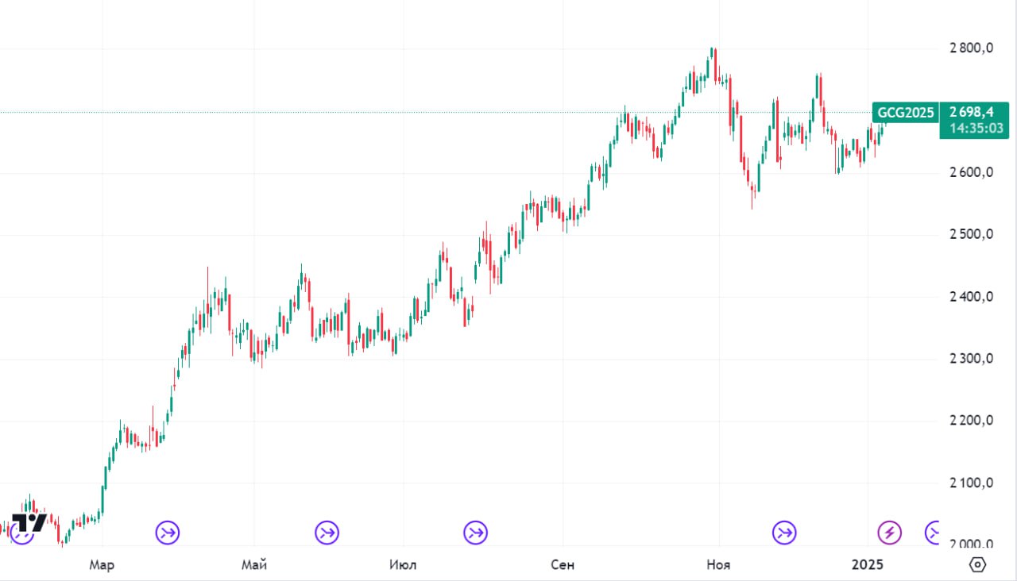Click the Ноя label on time axis
This screenshot has width=1017, height=581.
[x=719, y=565]
